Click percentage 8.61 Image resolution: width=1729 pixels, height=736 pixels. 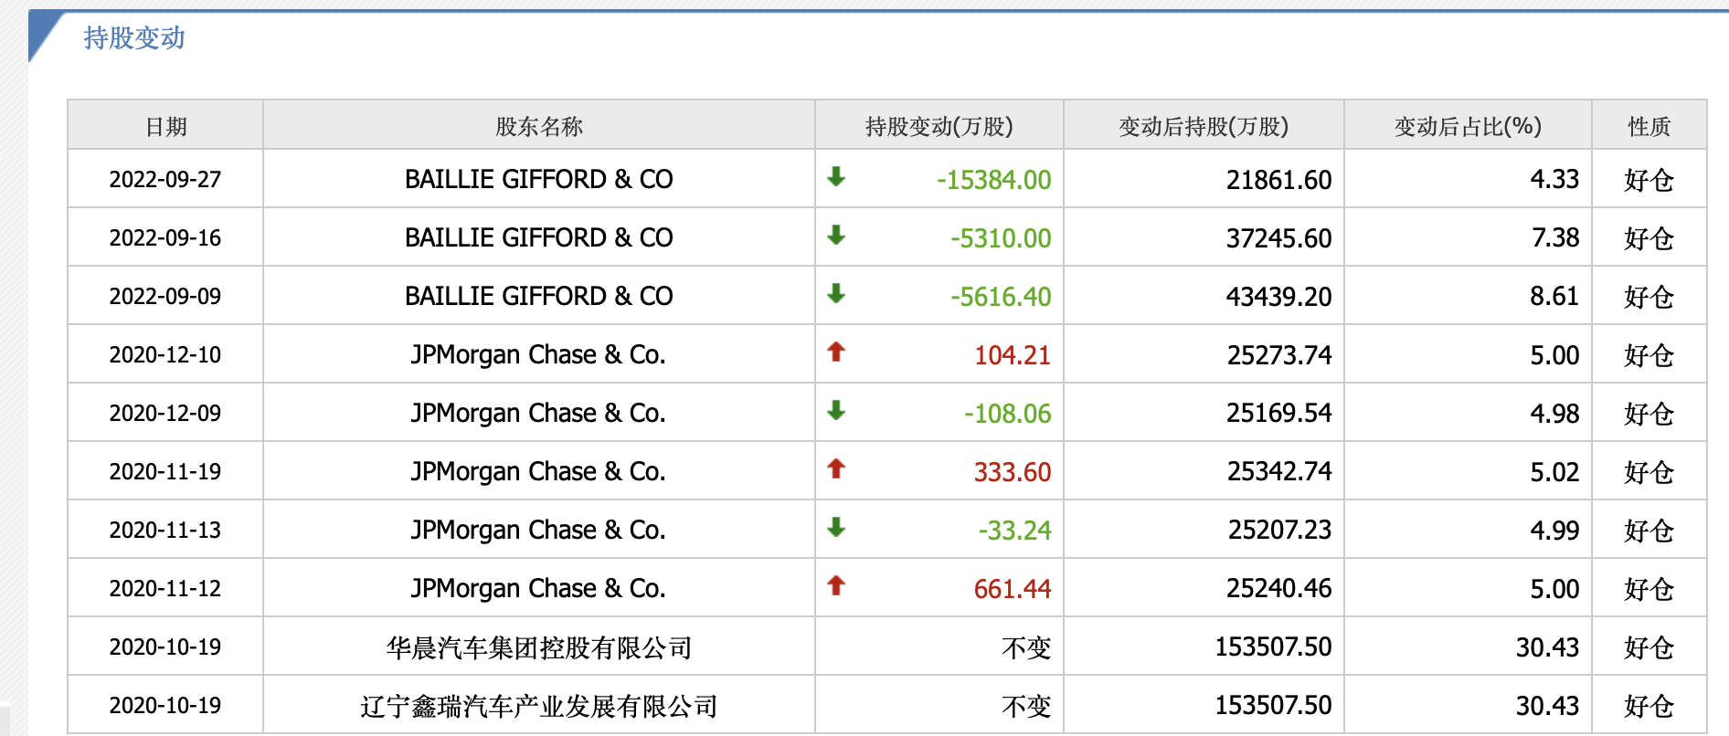click(1554, 296)
